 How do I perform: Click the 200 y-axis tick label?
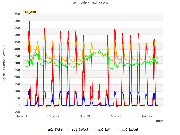(x=17, y=77)
